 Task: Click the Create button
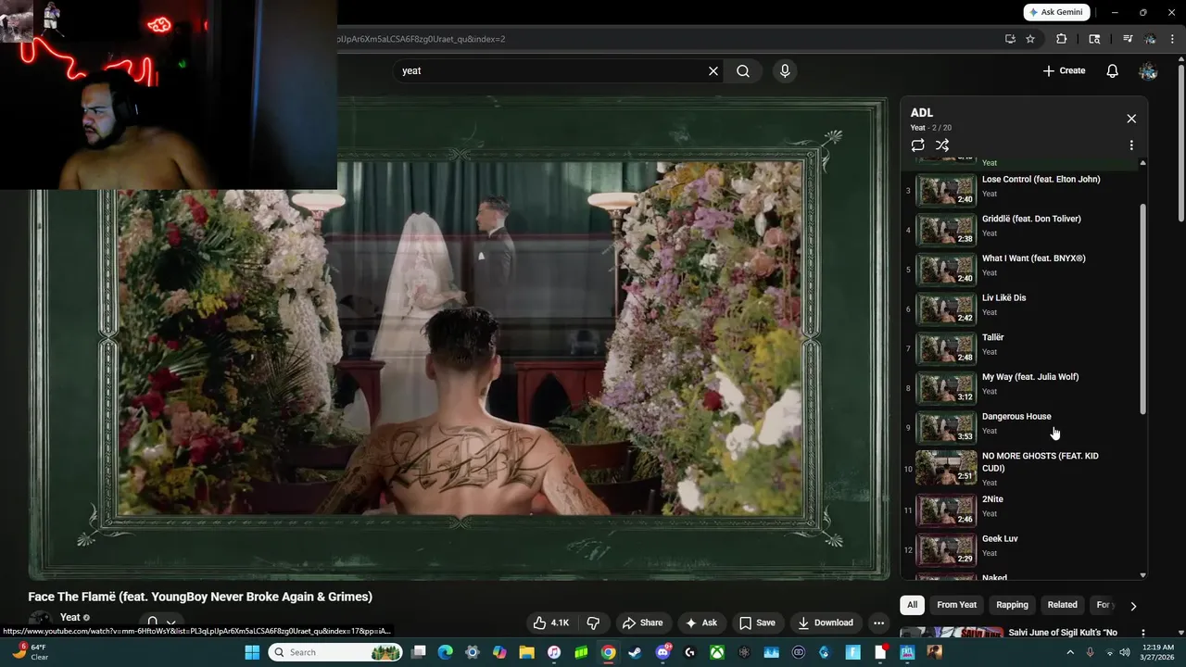click(x=1064, y=70)
